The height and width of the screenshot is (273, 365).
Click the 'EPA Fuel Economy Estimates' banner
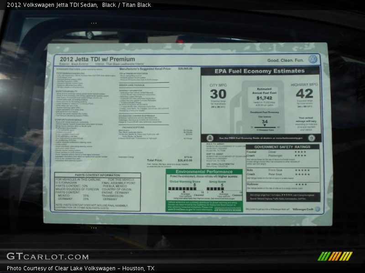click(x=260, y=71)
